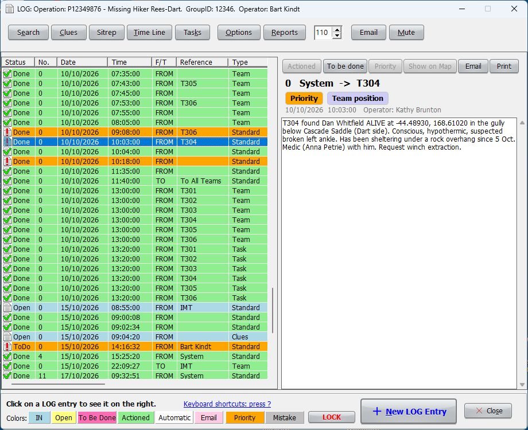Increase the font size spinner value
This screenshot has height=430, width=528.
[337, 29]
